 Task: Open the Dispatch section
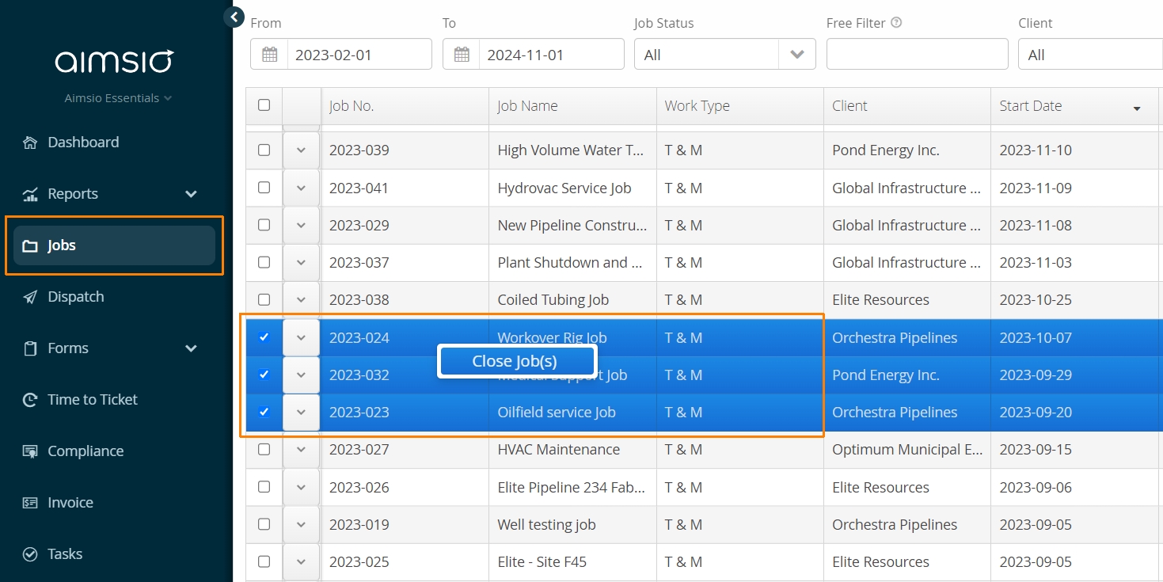(76, 297)
